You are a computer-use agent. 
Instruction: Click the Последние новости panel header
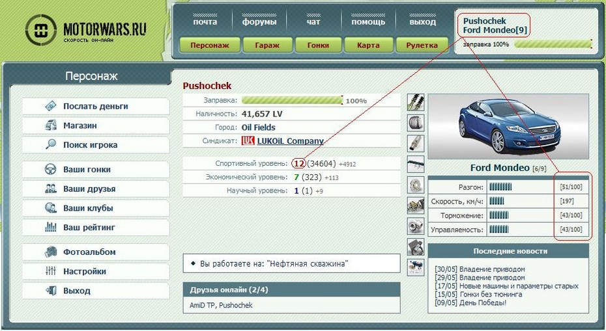coord(508,251)
